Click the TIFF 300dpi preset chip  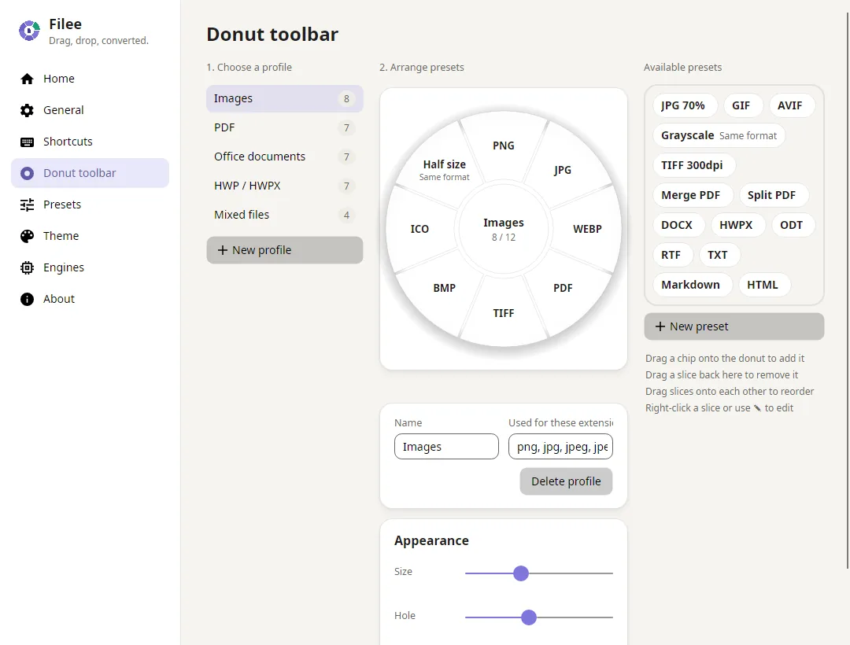coord(693,165)
